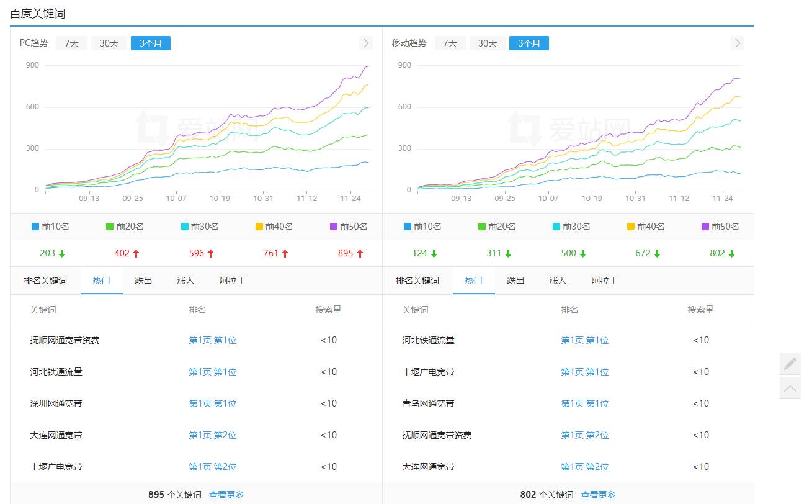Select 7天 in 移动趋势
Image resolution: width=812 pixels, height=504 pixels.
pos(450,43)
